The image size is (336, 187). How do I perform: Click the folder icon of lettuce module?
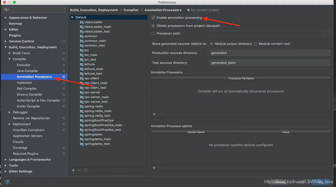point(82,64)
